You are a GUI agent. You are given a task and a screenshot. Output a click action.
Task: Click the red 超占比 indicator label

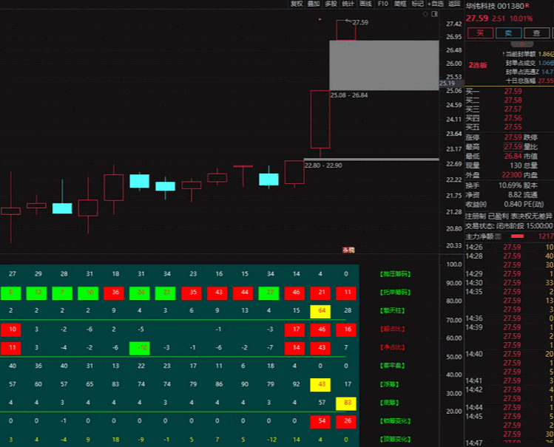392,330
